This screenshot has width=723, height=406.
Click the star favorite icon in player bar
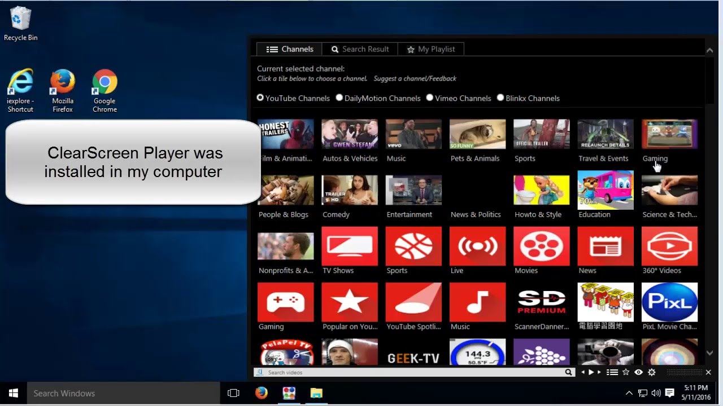626,372
